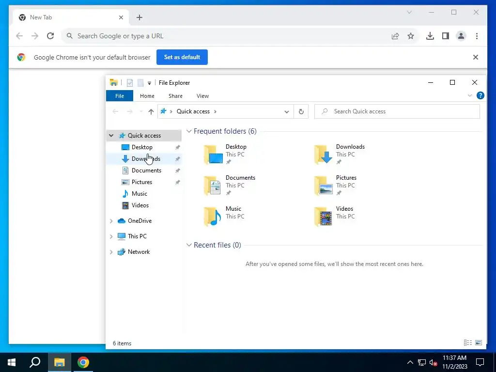Select Music folder in Frequent folders
Image resolution: width=496 pixels, height=372 pixels.
224,216
